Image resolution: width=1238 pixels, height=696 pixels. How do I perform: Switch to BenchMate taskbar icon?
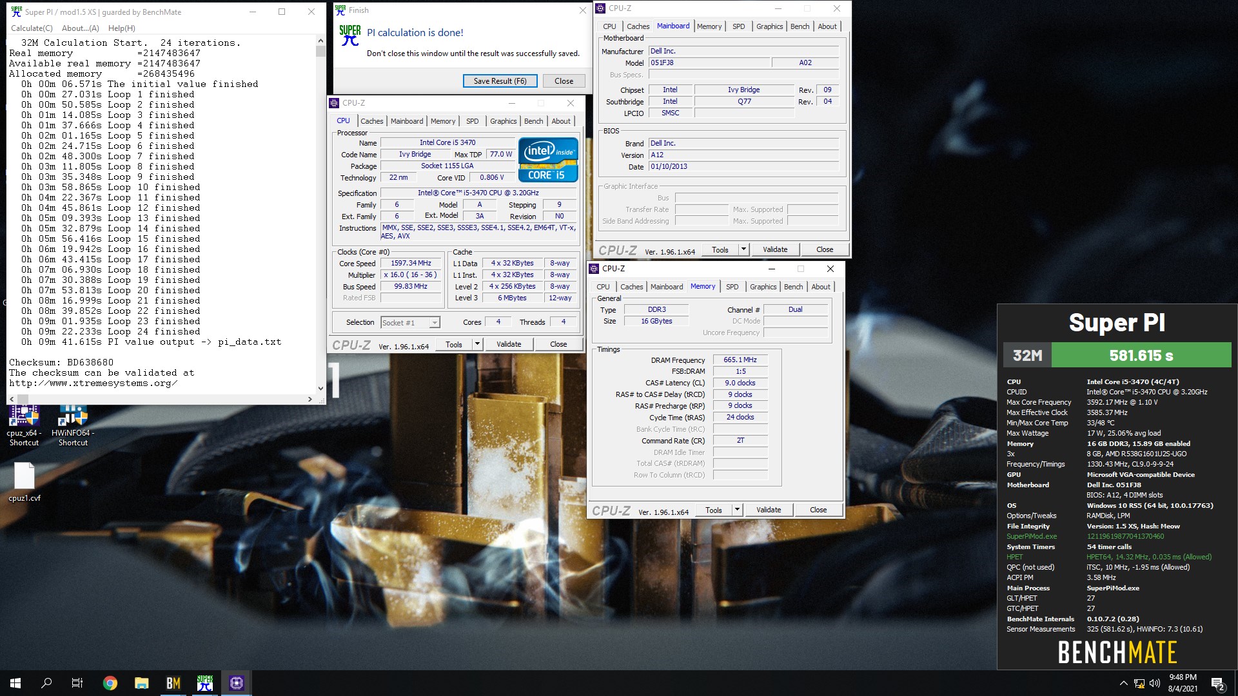point(173,683)
